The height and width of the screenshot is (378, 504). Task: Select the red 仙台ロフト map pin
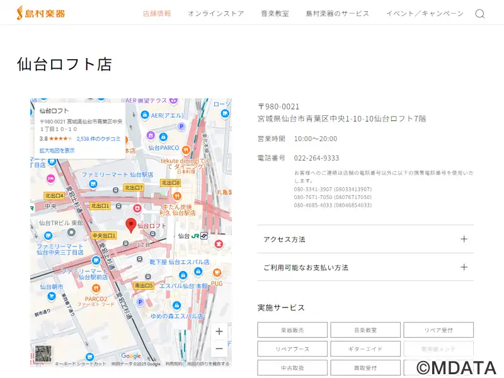(x=131, y=225)
